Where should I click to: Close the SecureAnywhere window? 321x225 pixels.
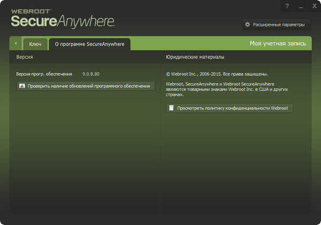click(314, 5)
